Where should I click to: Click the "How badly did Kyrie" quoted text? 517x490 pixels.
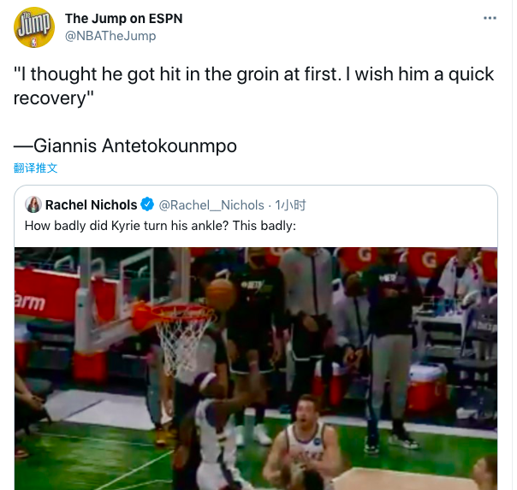coord(158,226)
